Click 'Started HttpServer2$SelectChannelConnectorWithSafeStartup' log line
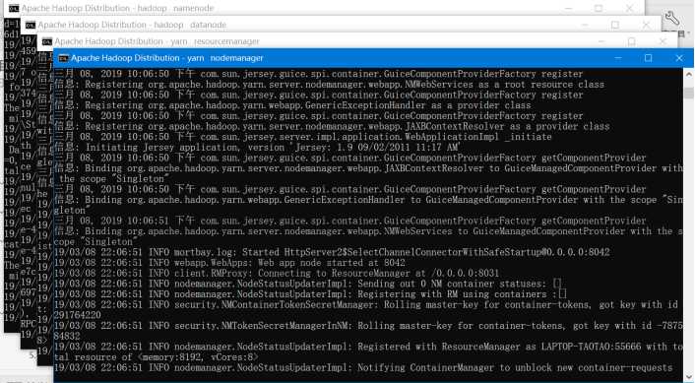 click(332, 252)
